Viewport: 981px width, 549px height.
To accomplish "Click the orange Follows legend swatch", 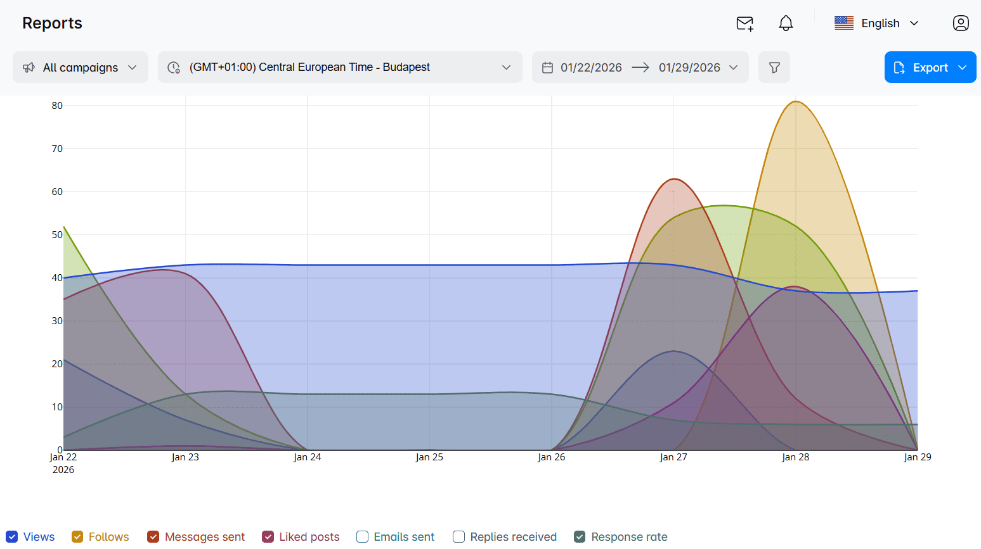I will (77, 536).
